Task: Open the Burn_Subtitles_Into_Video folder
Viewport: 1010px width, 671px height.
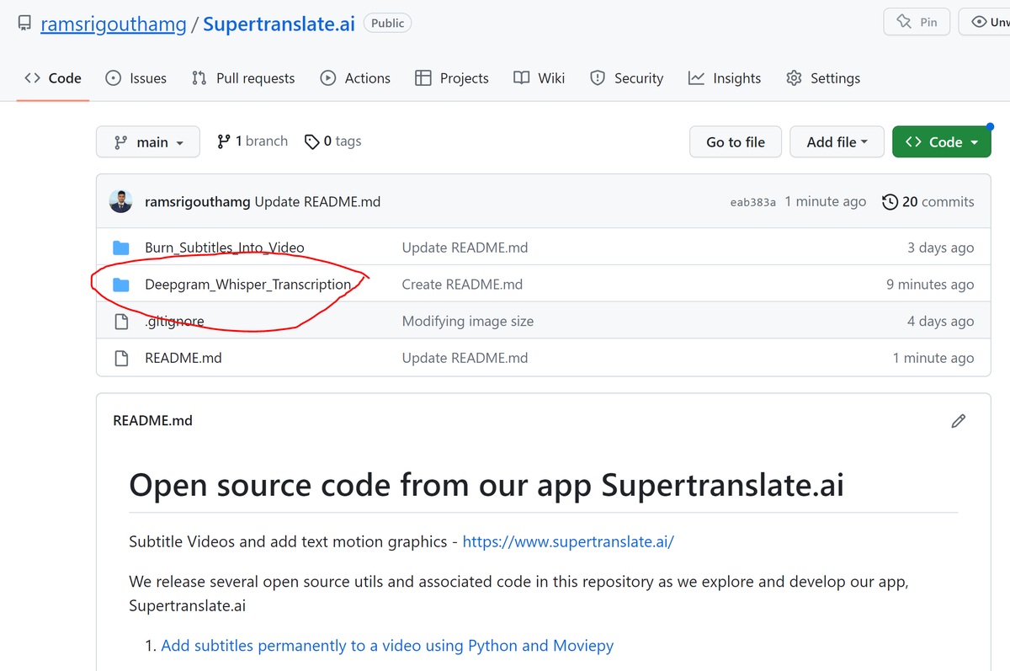Action: [223, 248]
